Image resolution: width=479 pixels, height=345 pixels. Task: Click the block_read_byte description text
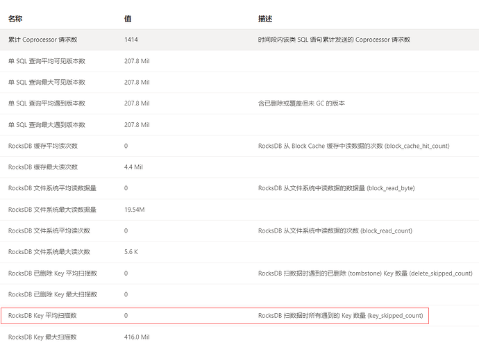[x=336, y=188]
